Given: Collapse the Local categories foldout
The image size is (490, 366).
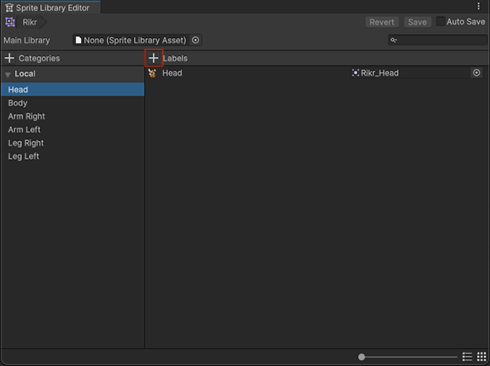Looking at the screenshot, I should click(8, 74).
